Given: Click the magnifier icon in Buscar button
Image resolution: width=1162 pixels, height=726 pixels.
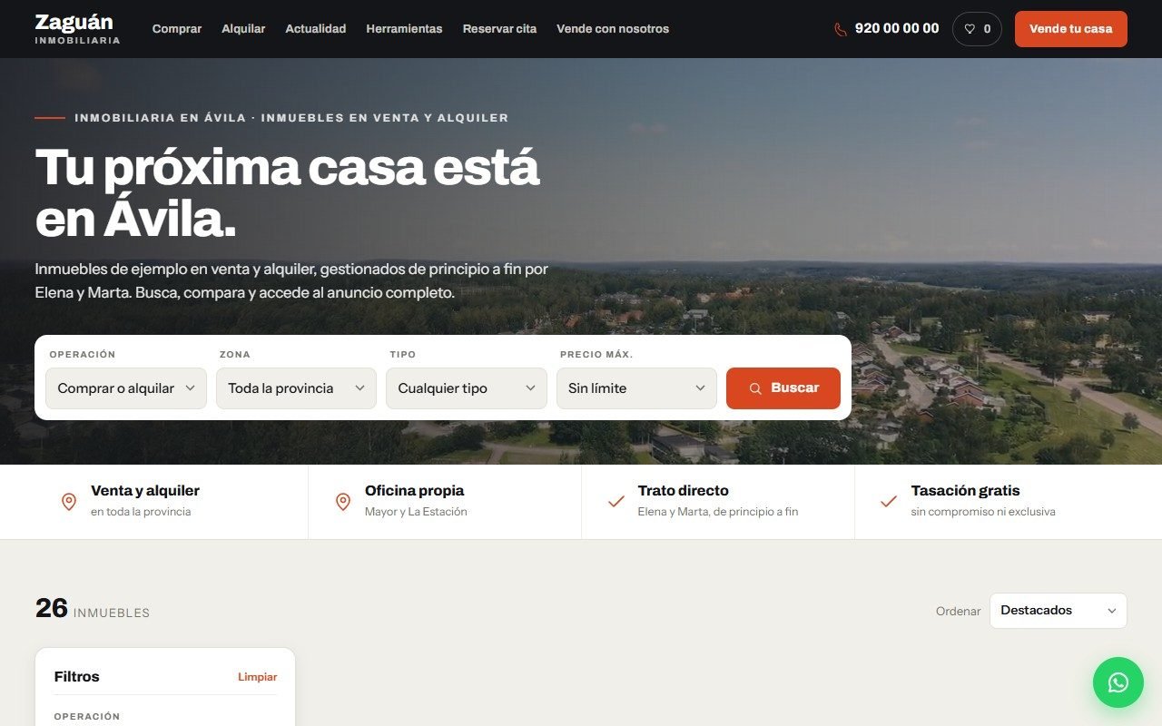Looking at the screenshot, I should pyautogui.click(x=755, y=388).
